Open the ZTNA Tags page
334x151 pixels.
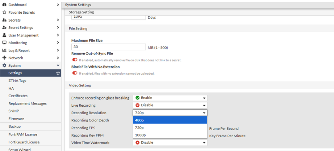coord(17,81)
